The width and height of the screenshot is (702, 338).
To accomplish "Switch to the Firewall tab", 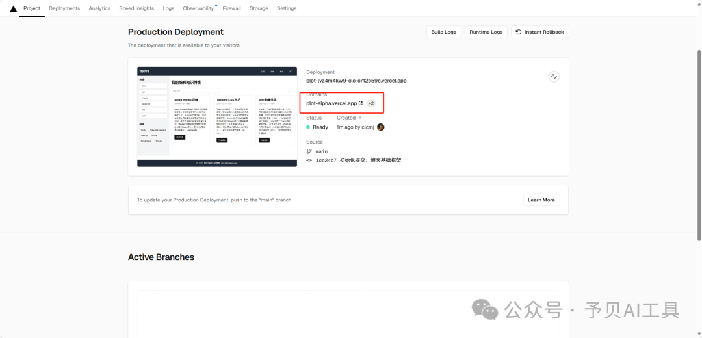I will point(231,8).
